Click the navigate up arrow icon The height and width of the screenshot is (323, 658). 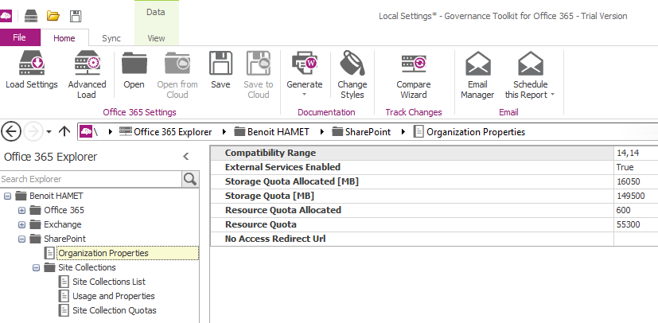65,131
